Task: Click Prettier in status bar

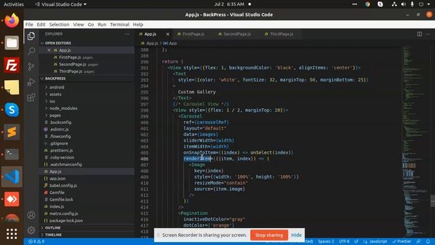Action: click(402, 242)
